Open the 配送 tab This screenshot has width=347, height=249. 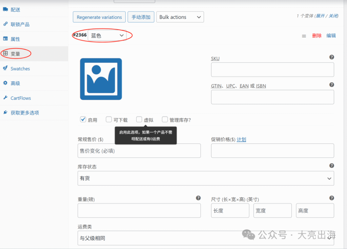[34, 9]
